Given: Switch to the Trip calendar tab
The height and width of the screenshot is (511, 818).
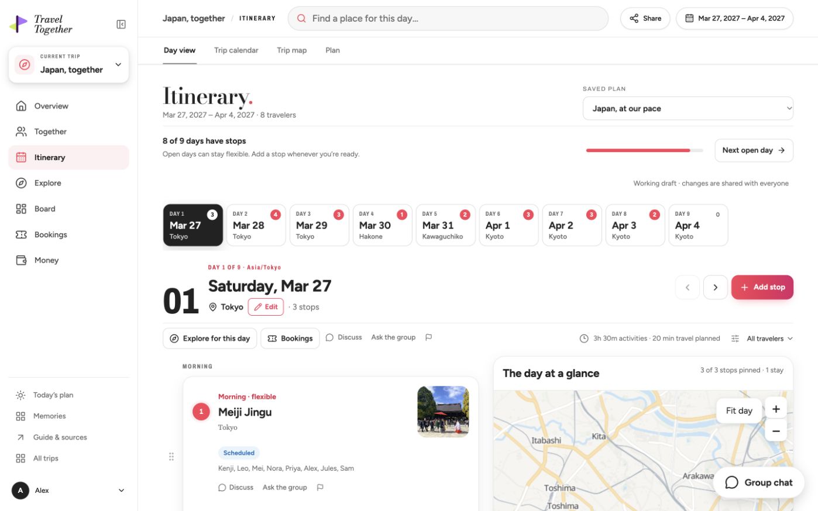Looking at the screenshot, I should coord(236,50).
